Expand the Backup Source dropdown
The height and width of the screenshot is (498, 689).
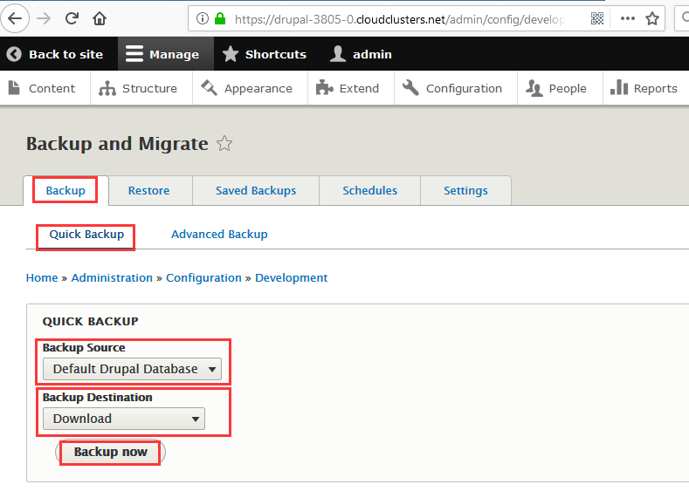pyautogui.click(x=133, y=369)
